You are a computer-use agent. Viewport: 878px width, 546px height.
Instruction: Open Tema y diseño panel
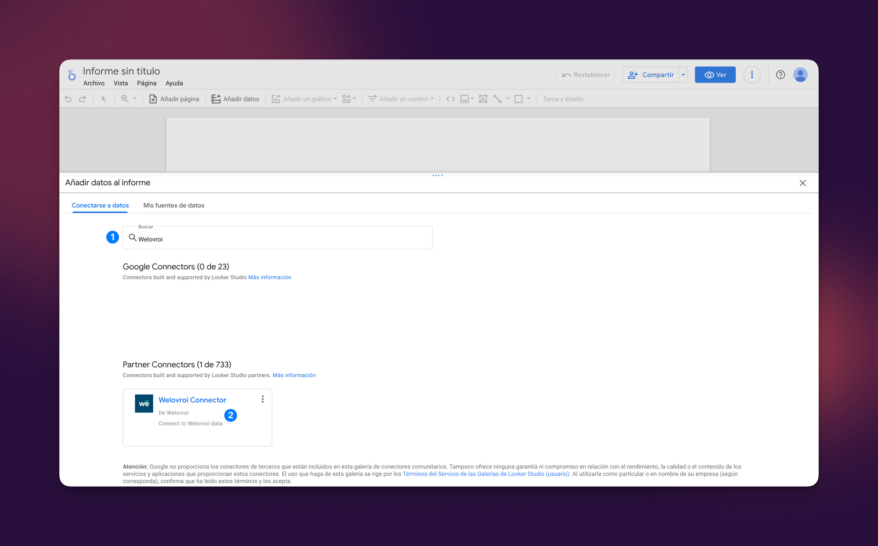pyautogui.click(x=563, y=99)
